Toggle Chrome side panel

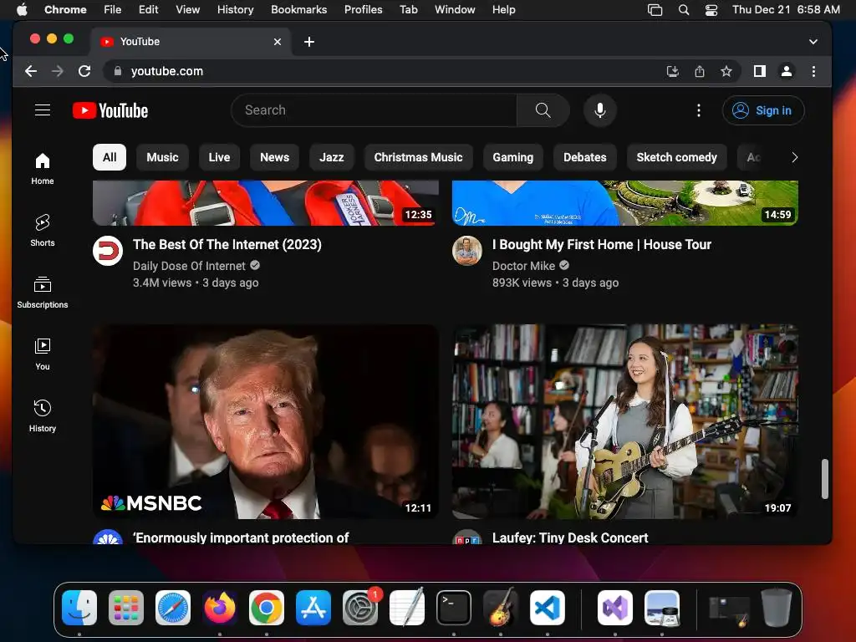759,71
